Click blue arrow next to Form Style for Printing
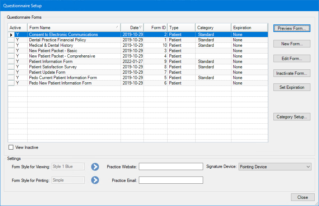The image size is (319, 206). pyautogui.click(x=95, y=180)
